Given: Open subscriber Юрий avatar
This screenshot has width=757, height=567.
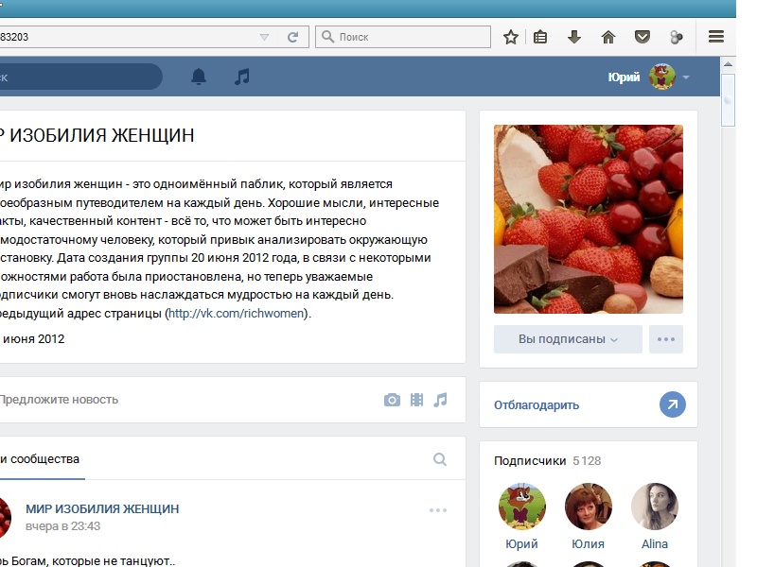Looking at the screenshot, I should (522, 507).
